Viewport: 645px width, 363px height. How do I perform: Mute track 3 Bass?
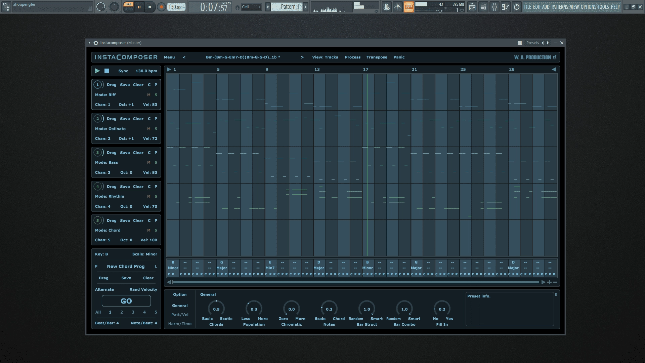pos(149,162)
